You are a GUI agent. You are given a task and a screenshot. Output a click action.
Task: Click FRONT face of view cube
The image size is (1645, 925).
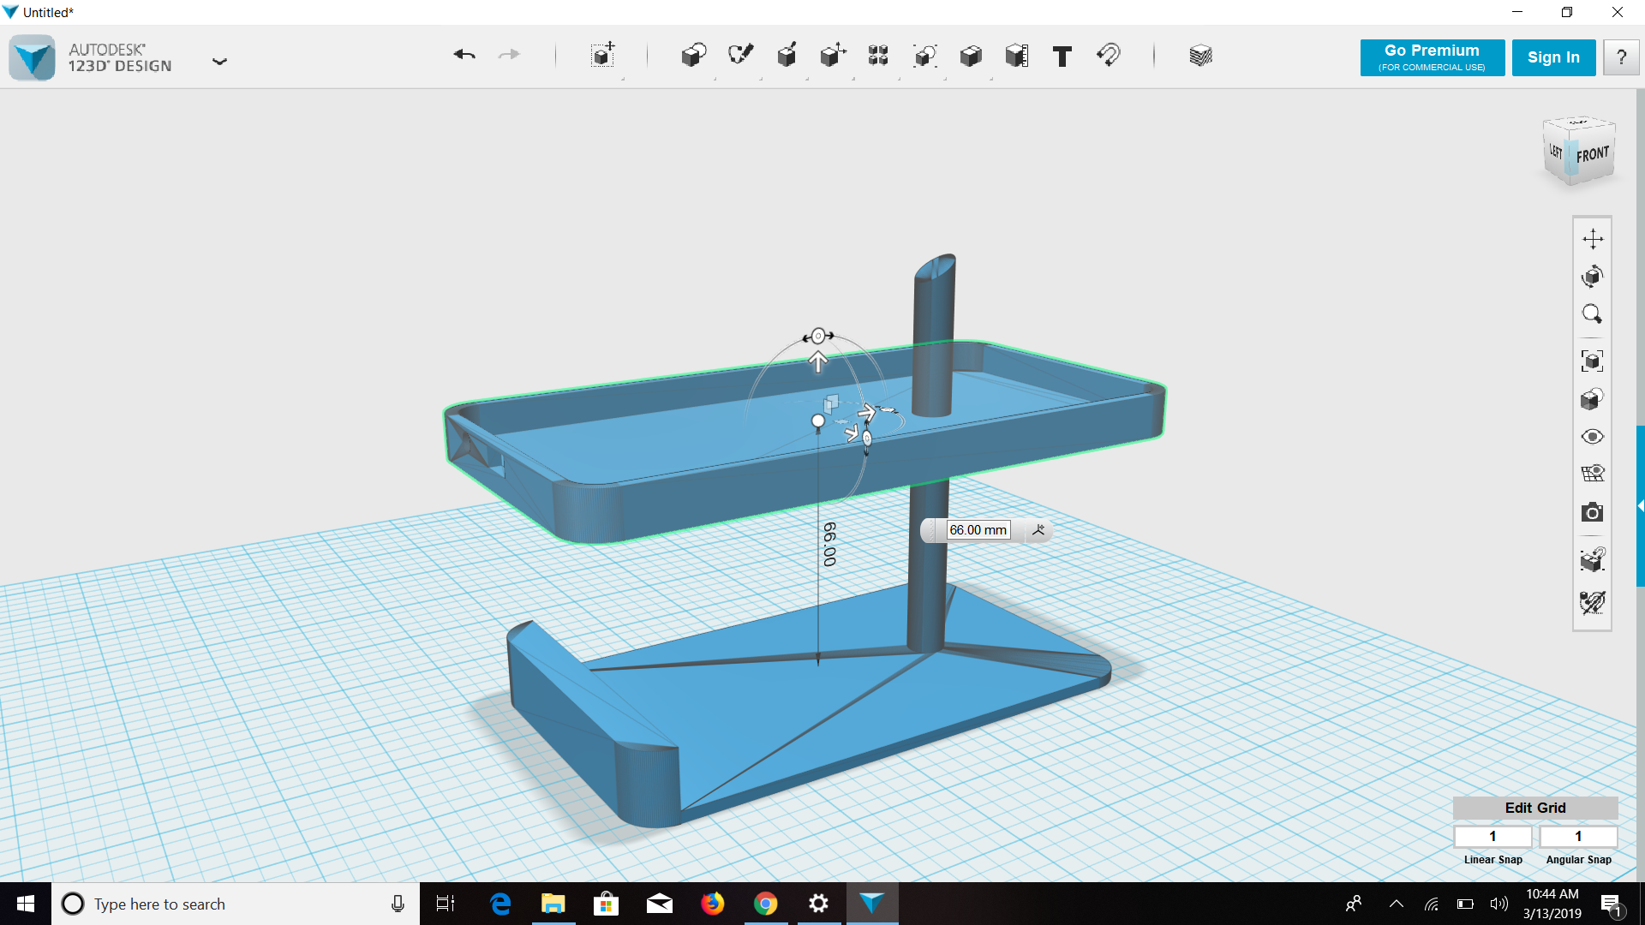1593,155
